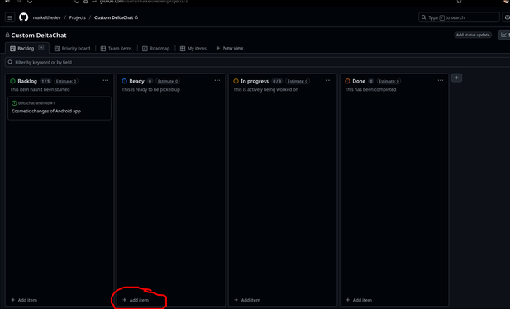Open the hamburger navigation menu

tap(10, 17)
